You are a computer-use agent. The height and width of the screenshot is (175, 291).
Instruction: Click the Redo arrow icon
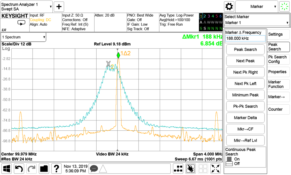pyautogui.click(x=31, y=169)
